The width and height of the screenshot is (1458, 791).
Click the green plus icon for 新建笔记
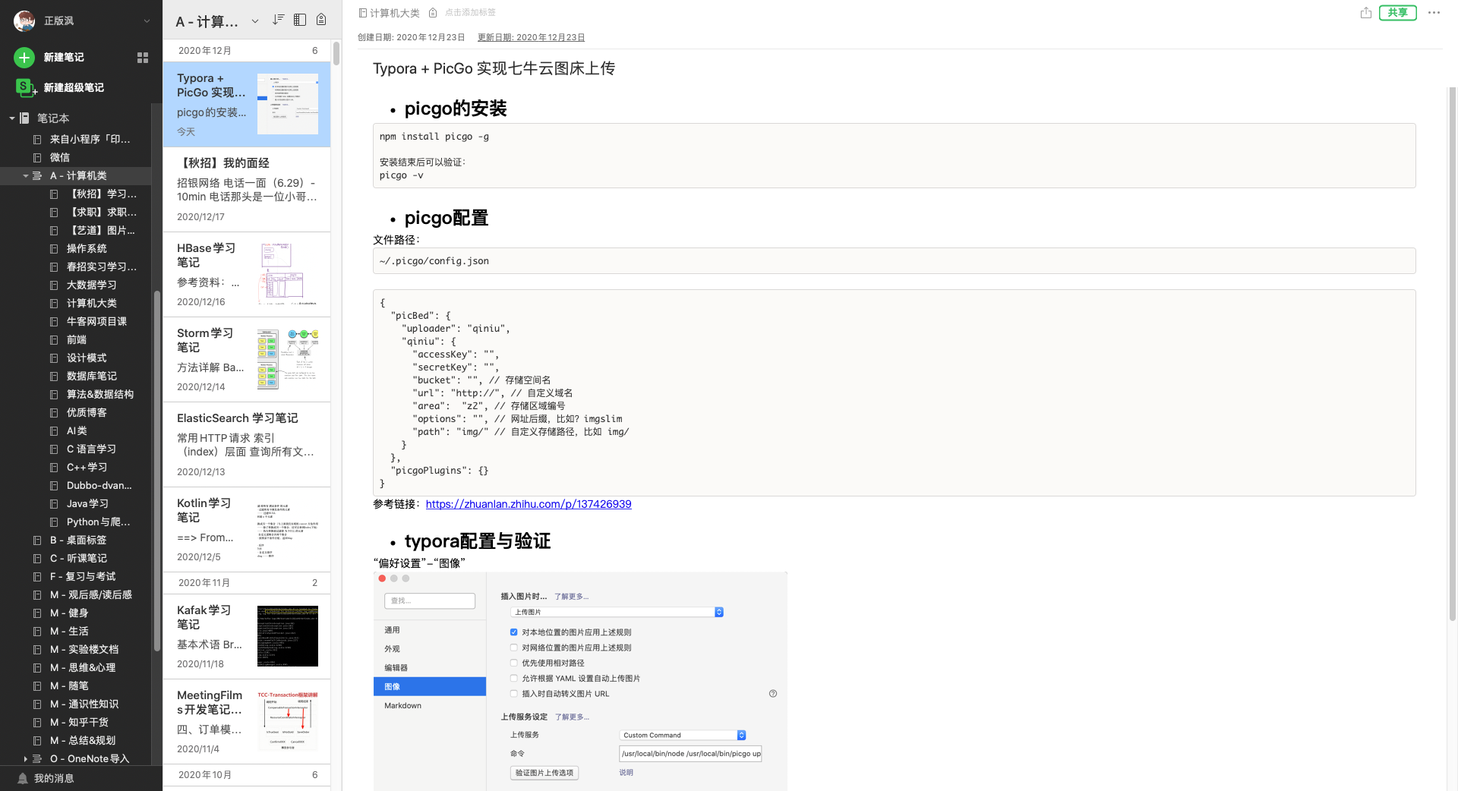(x=24, y=57)
